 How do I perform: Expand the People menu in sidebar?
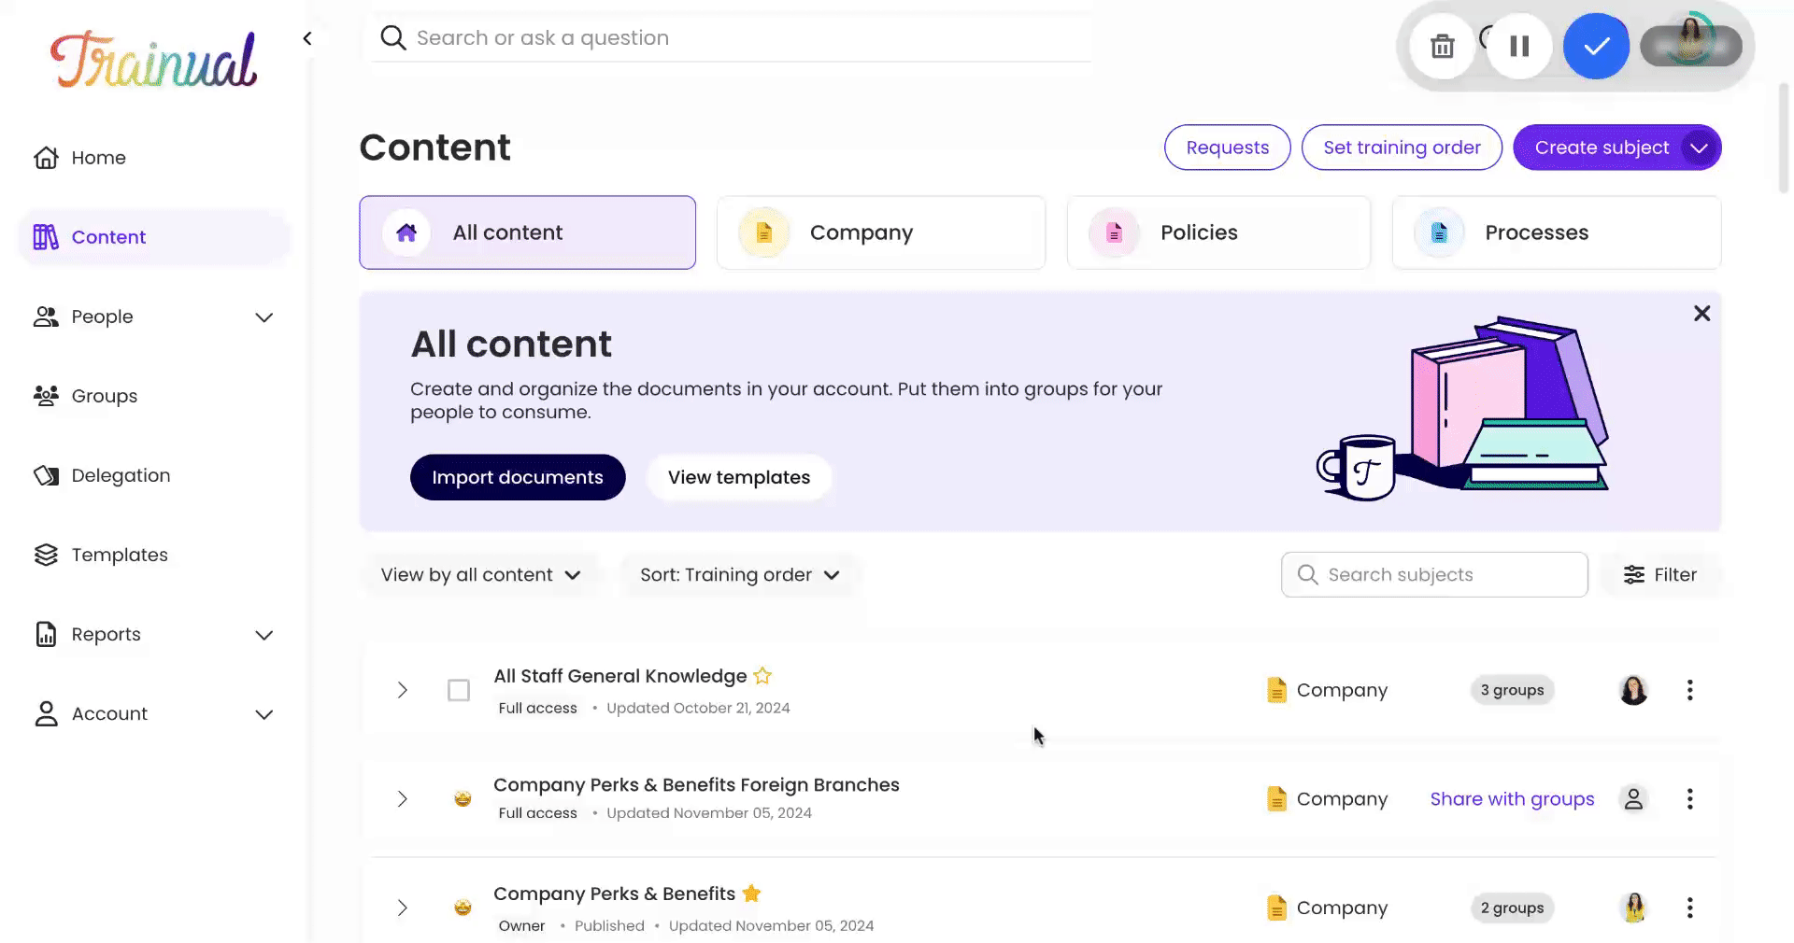tap(263, 317)
